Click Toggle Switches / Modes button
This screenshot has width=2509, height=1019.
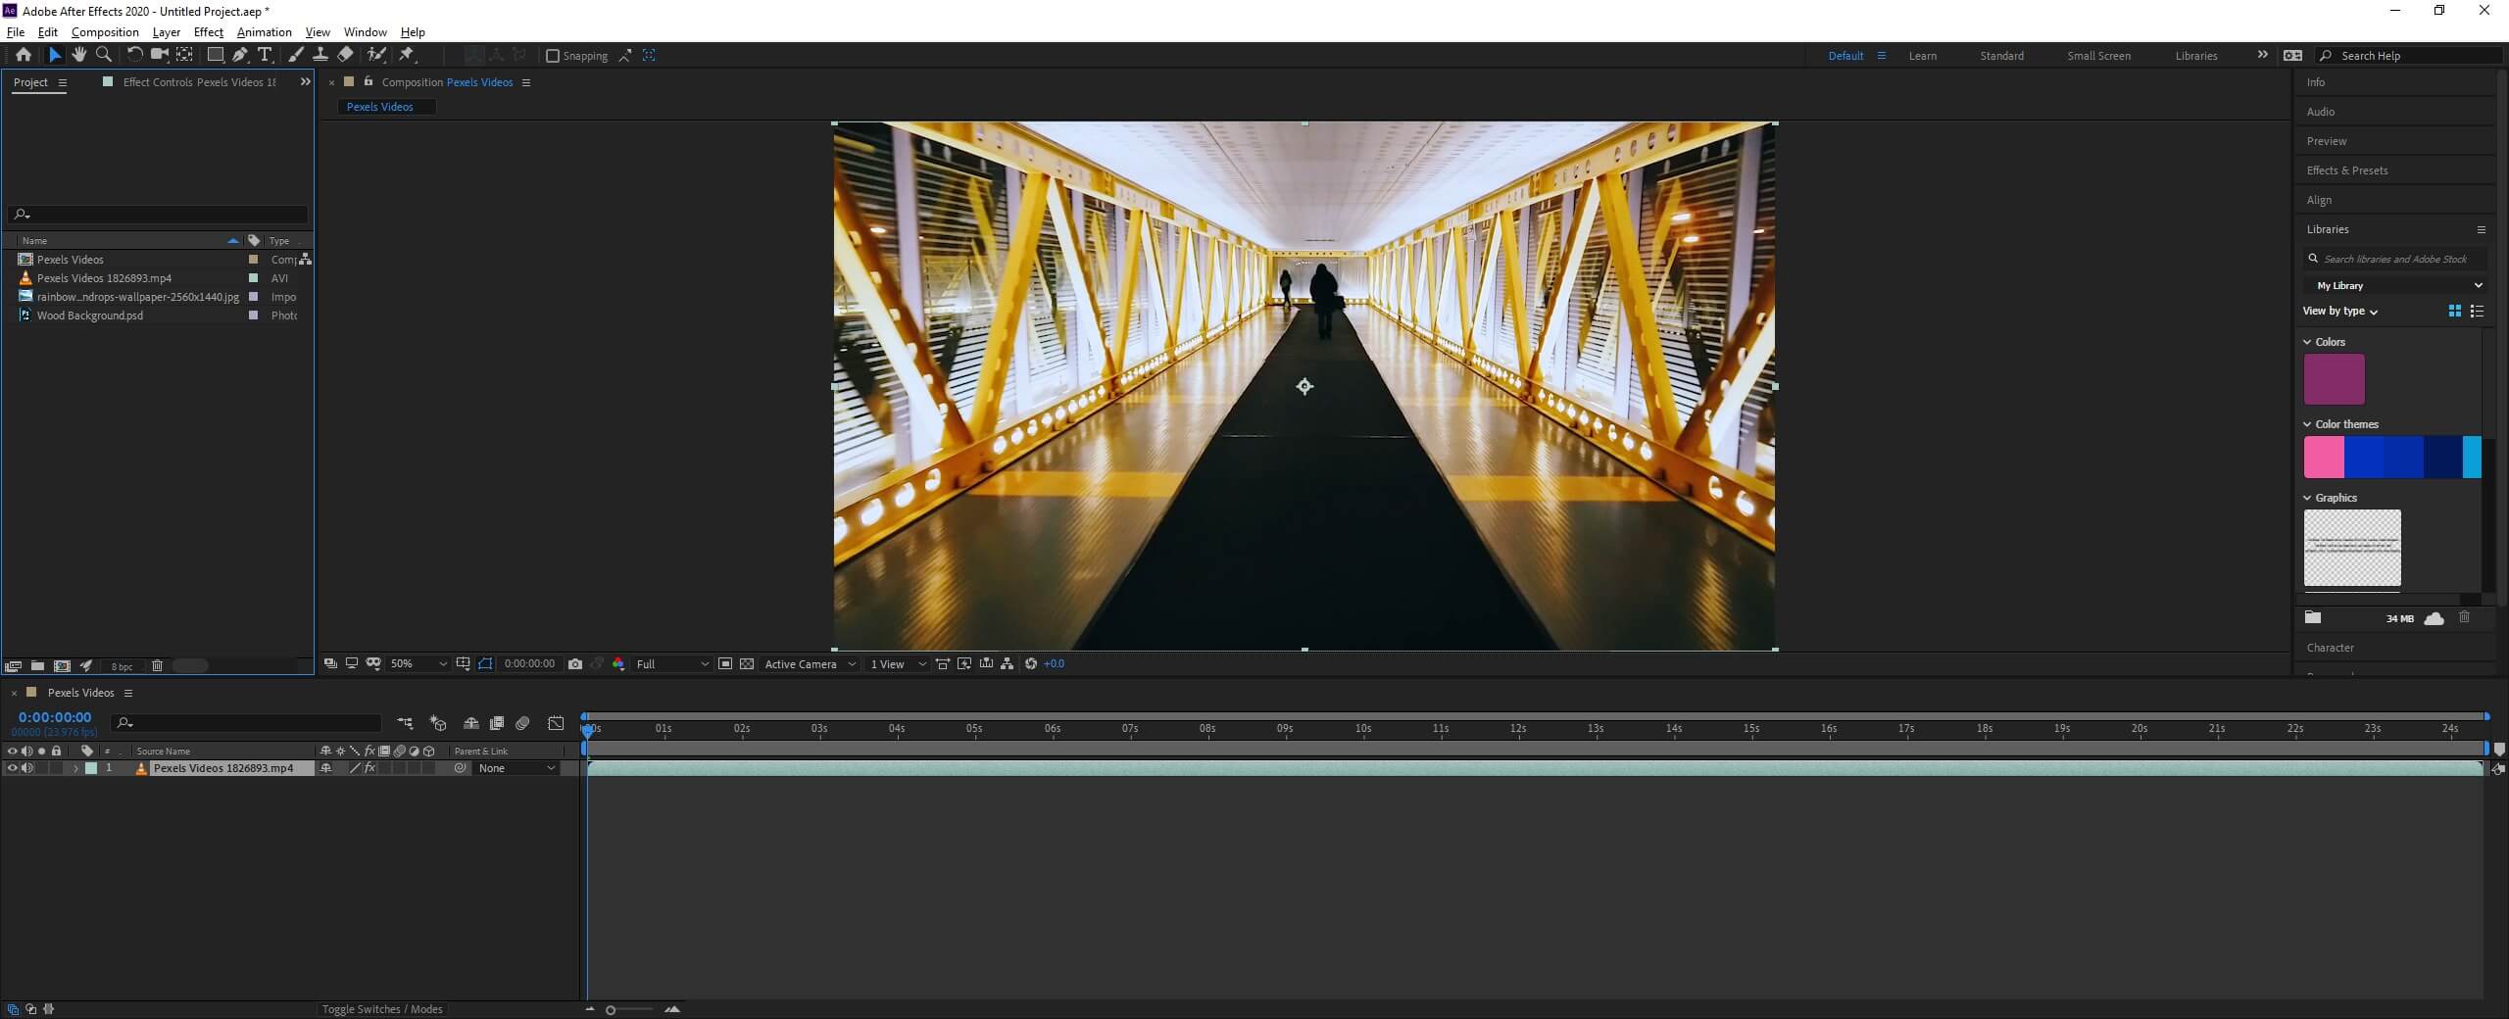(x=382, y=1009)
